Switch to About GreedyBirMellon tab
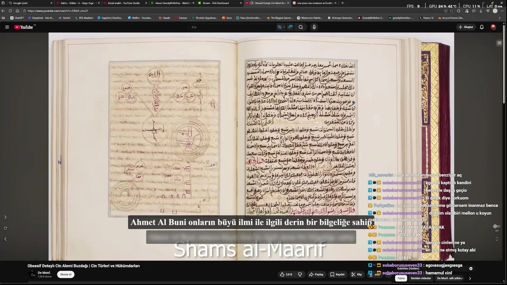The width and height of the screenshot is (507, 285). coord(172,3)
